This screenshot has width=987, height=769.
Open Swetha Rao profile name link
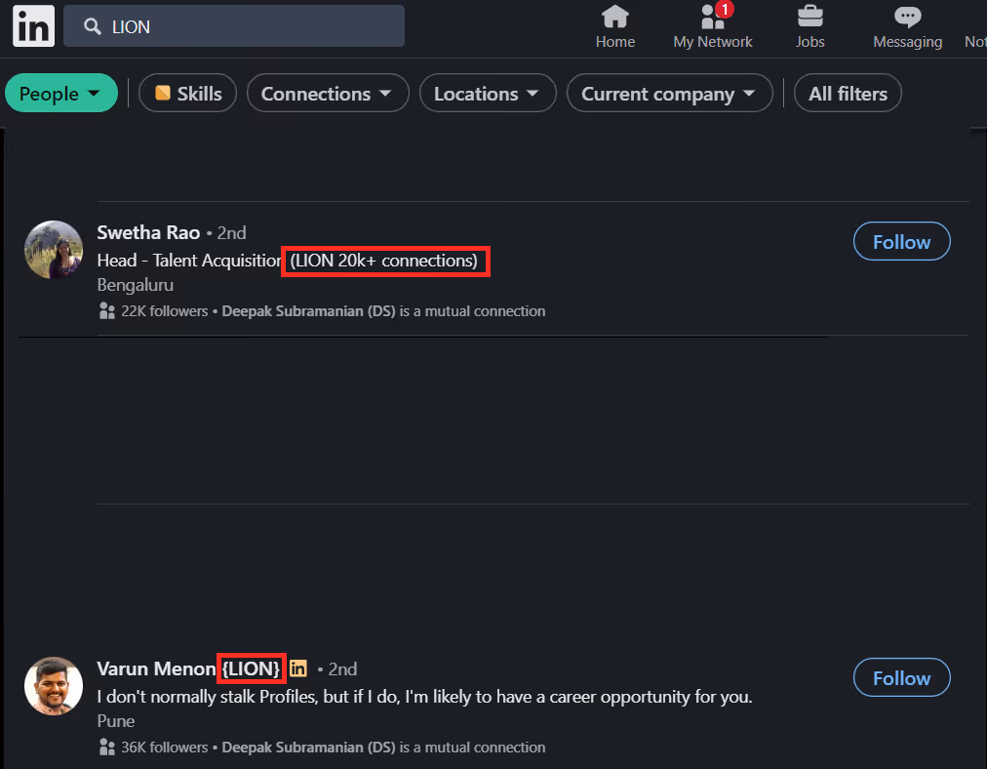pyautogui.click(x=148, y=232)
